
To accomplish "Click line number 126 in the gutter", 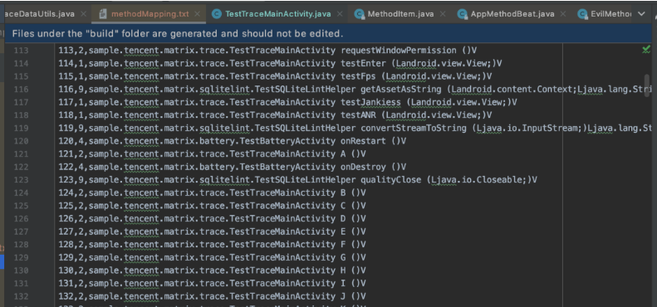I will point(21,218).
